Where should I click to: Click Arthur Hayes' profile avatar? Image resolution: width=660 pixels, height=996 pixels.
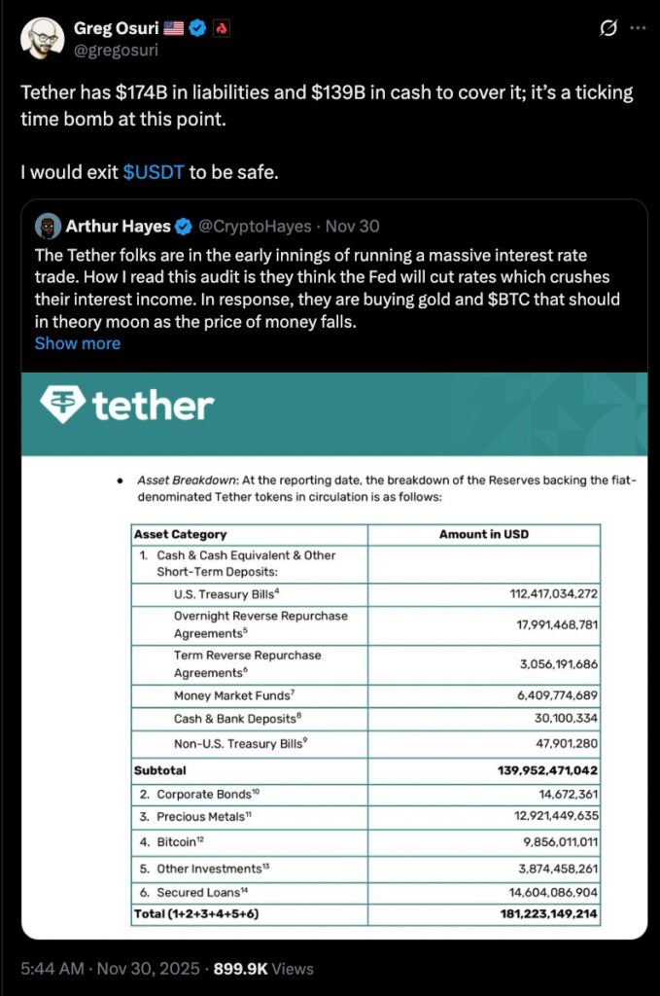[x=47, y=227]
